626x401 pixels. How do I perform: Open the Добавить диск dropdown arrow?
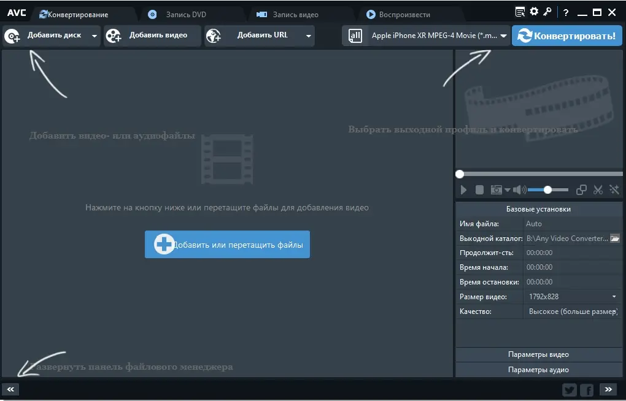pos(96,36)
